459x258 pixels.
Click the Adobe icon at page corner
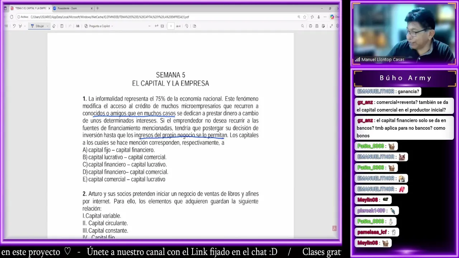(334, 228)
